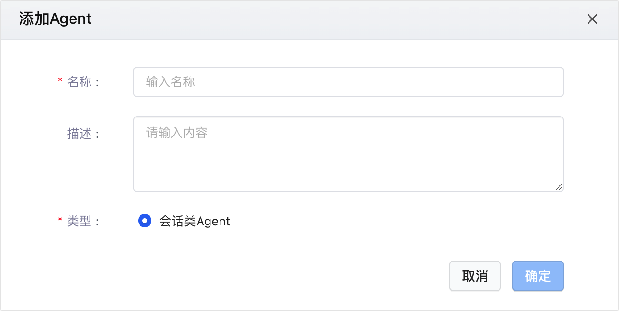619x311 pixels.
Task: Click the resize handle of the 描述 box
Action: point(559,187)
